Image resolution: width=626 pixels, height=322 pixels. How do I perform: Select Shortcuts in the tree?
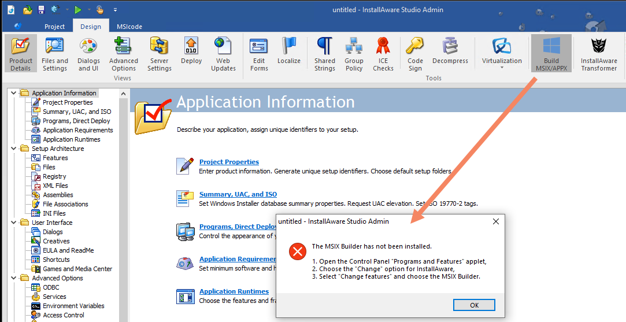(56, 260)
